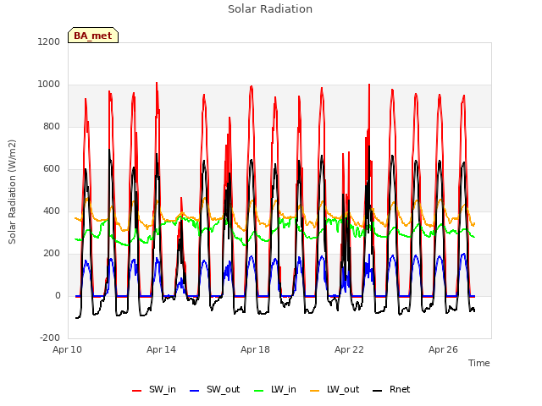Click the Apr 22 x-axis label
The image size is (542, 406).
coord(349,349)
